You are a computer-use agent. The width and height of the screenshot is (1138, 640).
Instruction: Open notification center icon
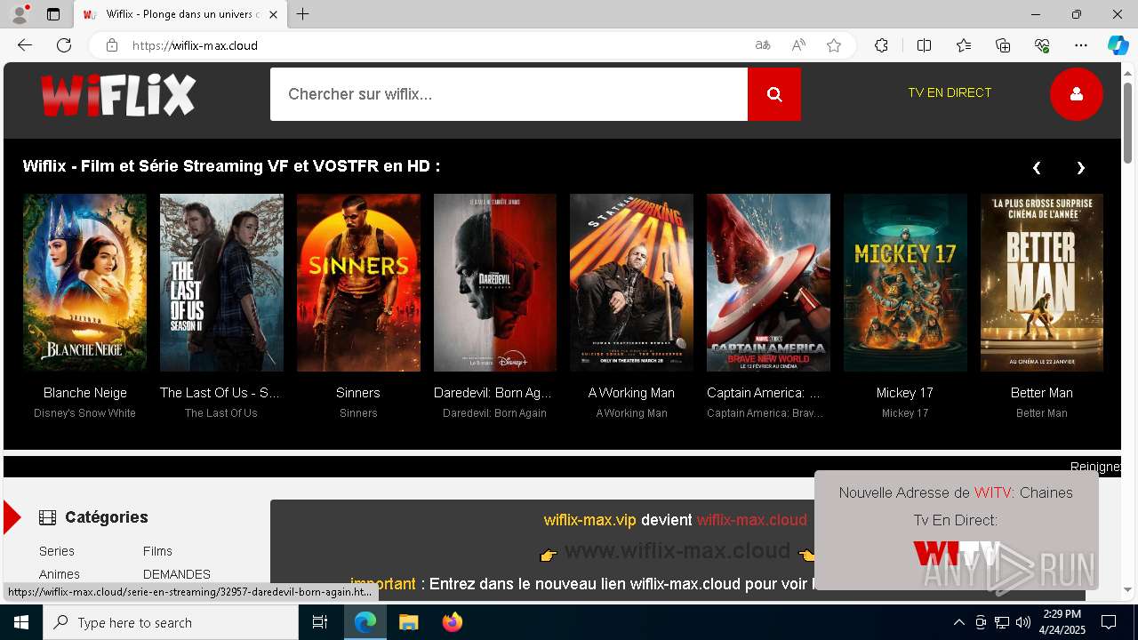click(x=1109, y=622)
